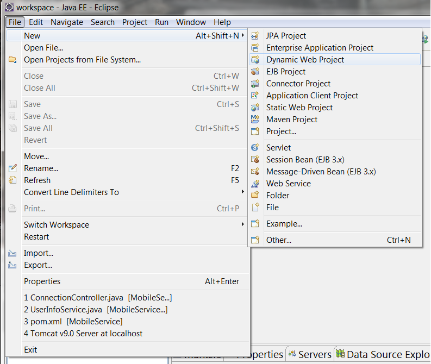
Task: Click the Rename pencil icon
Action: coord(13,168)
